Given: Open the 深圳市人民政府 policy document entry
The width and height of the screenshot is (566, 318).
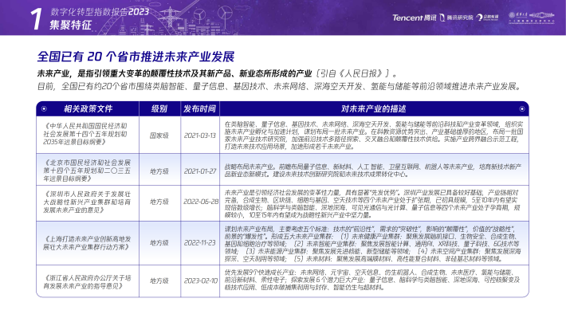Looking at the screenshot, I should [87, 202].
